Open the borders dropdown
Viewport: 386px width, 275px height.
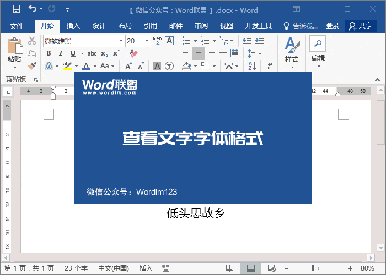214,66
